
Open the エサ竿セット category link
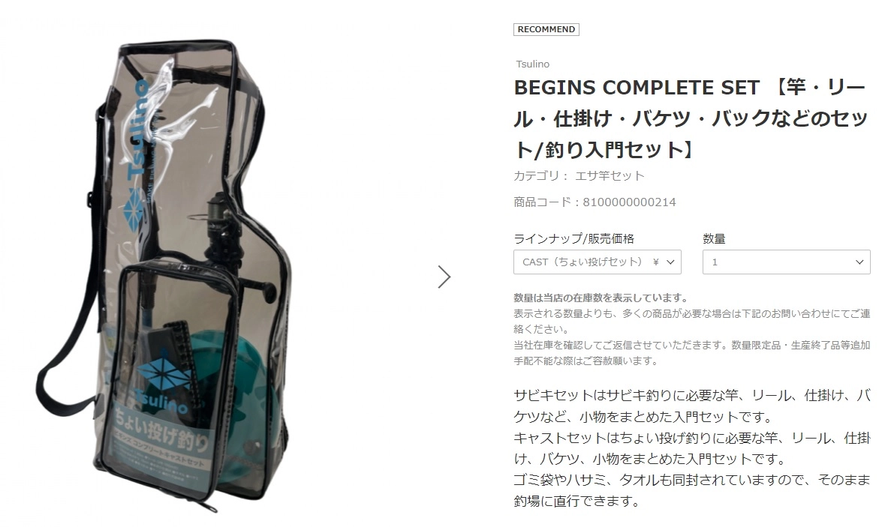[610, 176]
